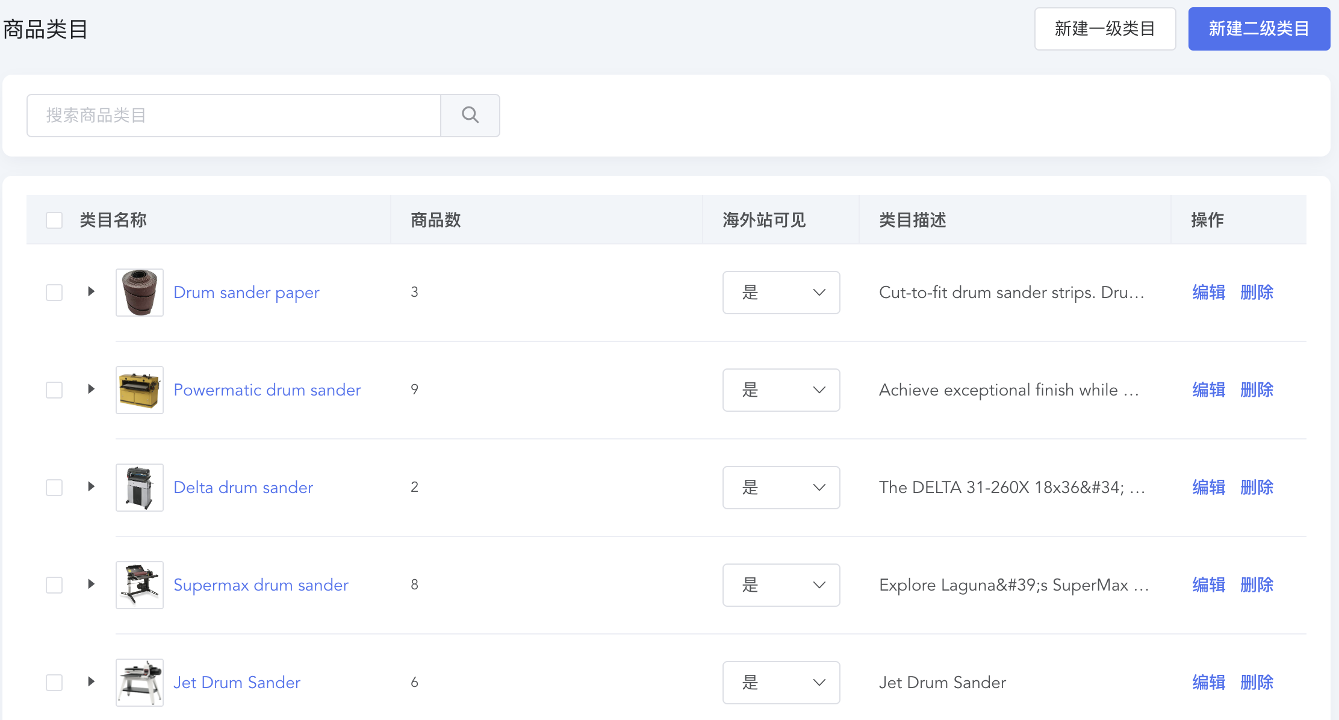Check the Powermatic drum sander row checkbox
1339x720 pixels.
tap(54, 390)
